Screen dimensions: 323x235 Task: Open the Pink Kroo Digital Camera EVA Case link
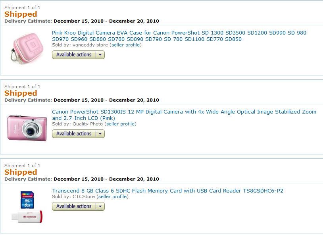click(179, 36)
